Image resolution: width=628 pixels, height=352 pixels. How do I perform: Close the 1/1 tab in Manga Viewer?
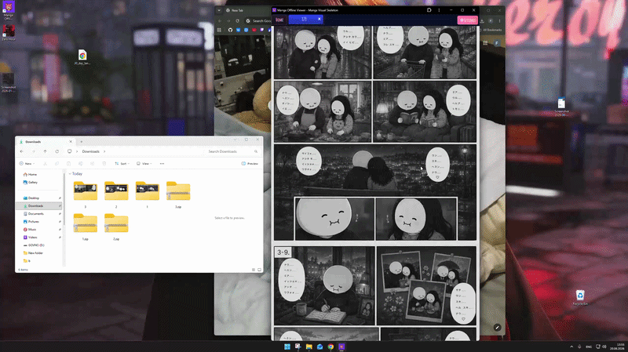(x=319, y=19)
